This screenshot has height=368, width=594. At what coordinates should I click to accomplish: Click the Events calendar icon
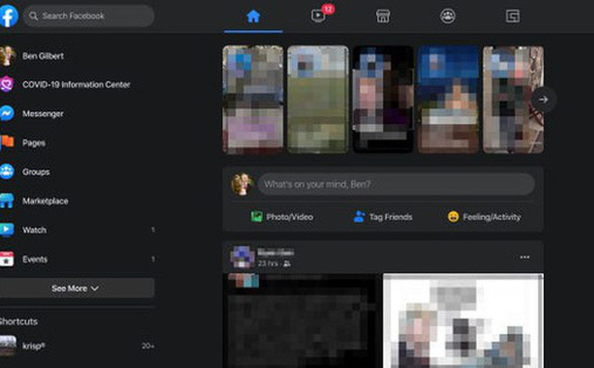(x=7, y=259)
